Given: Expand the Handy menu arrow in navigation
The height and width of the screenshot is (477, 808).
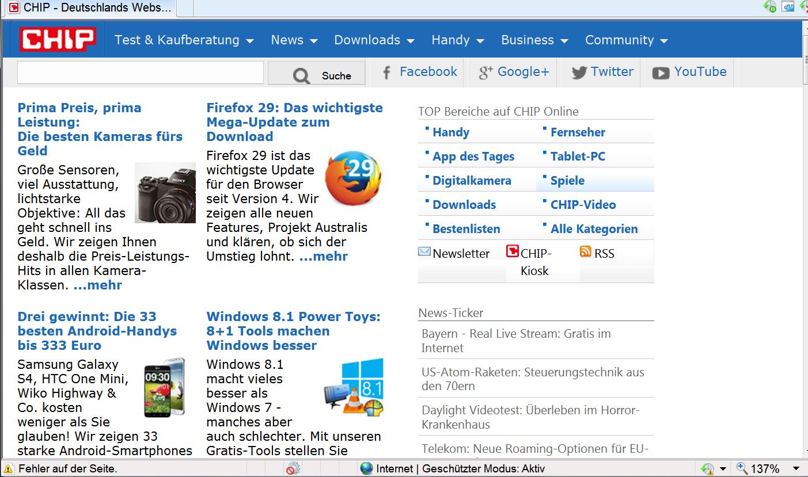Looking at the screenshot, I should pyautogui.click(x=480, y=41).
